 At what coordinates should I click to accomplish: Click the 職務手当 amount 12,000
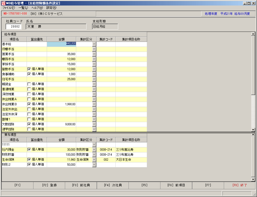(x=61, y=59)
